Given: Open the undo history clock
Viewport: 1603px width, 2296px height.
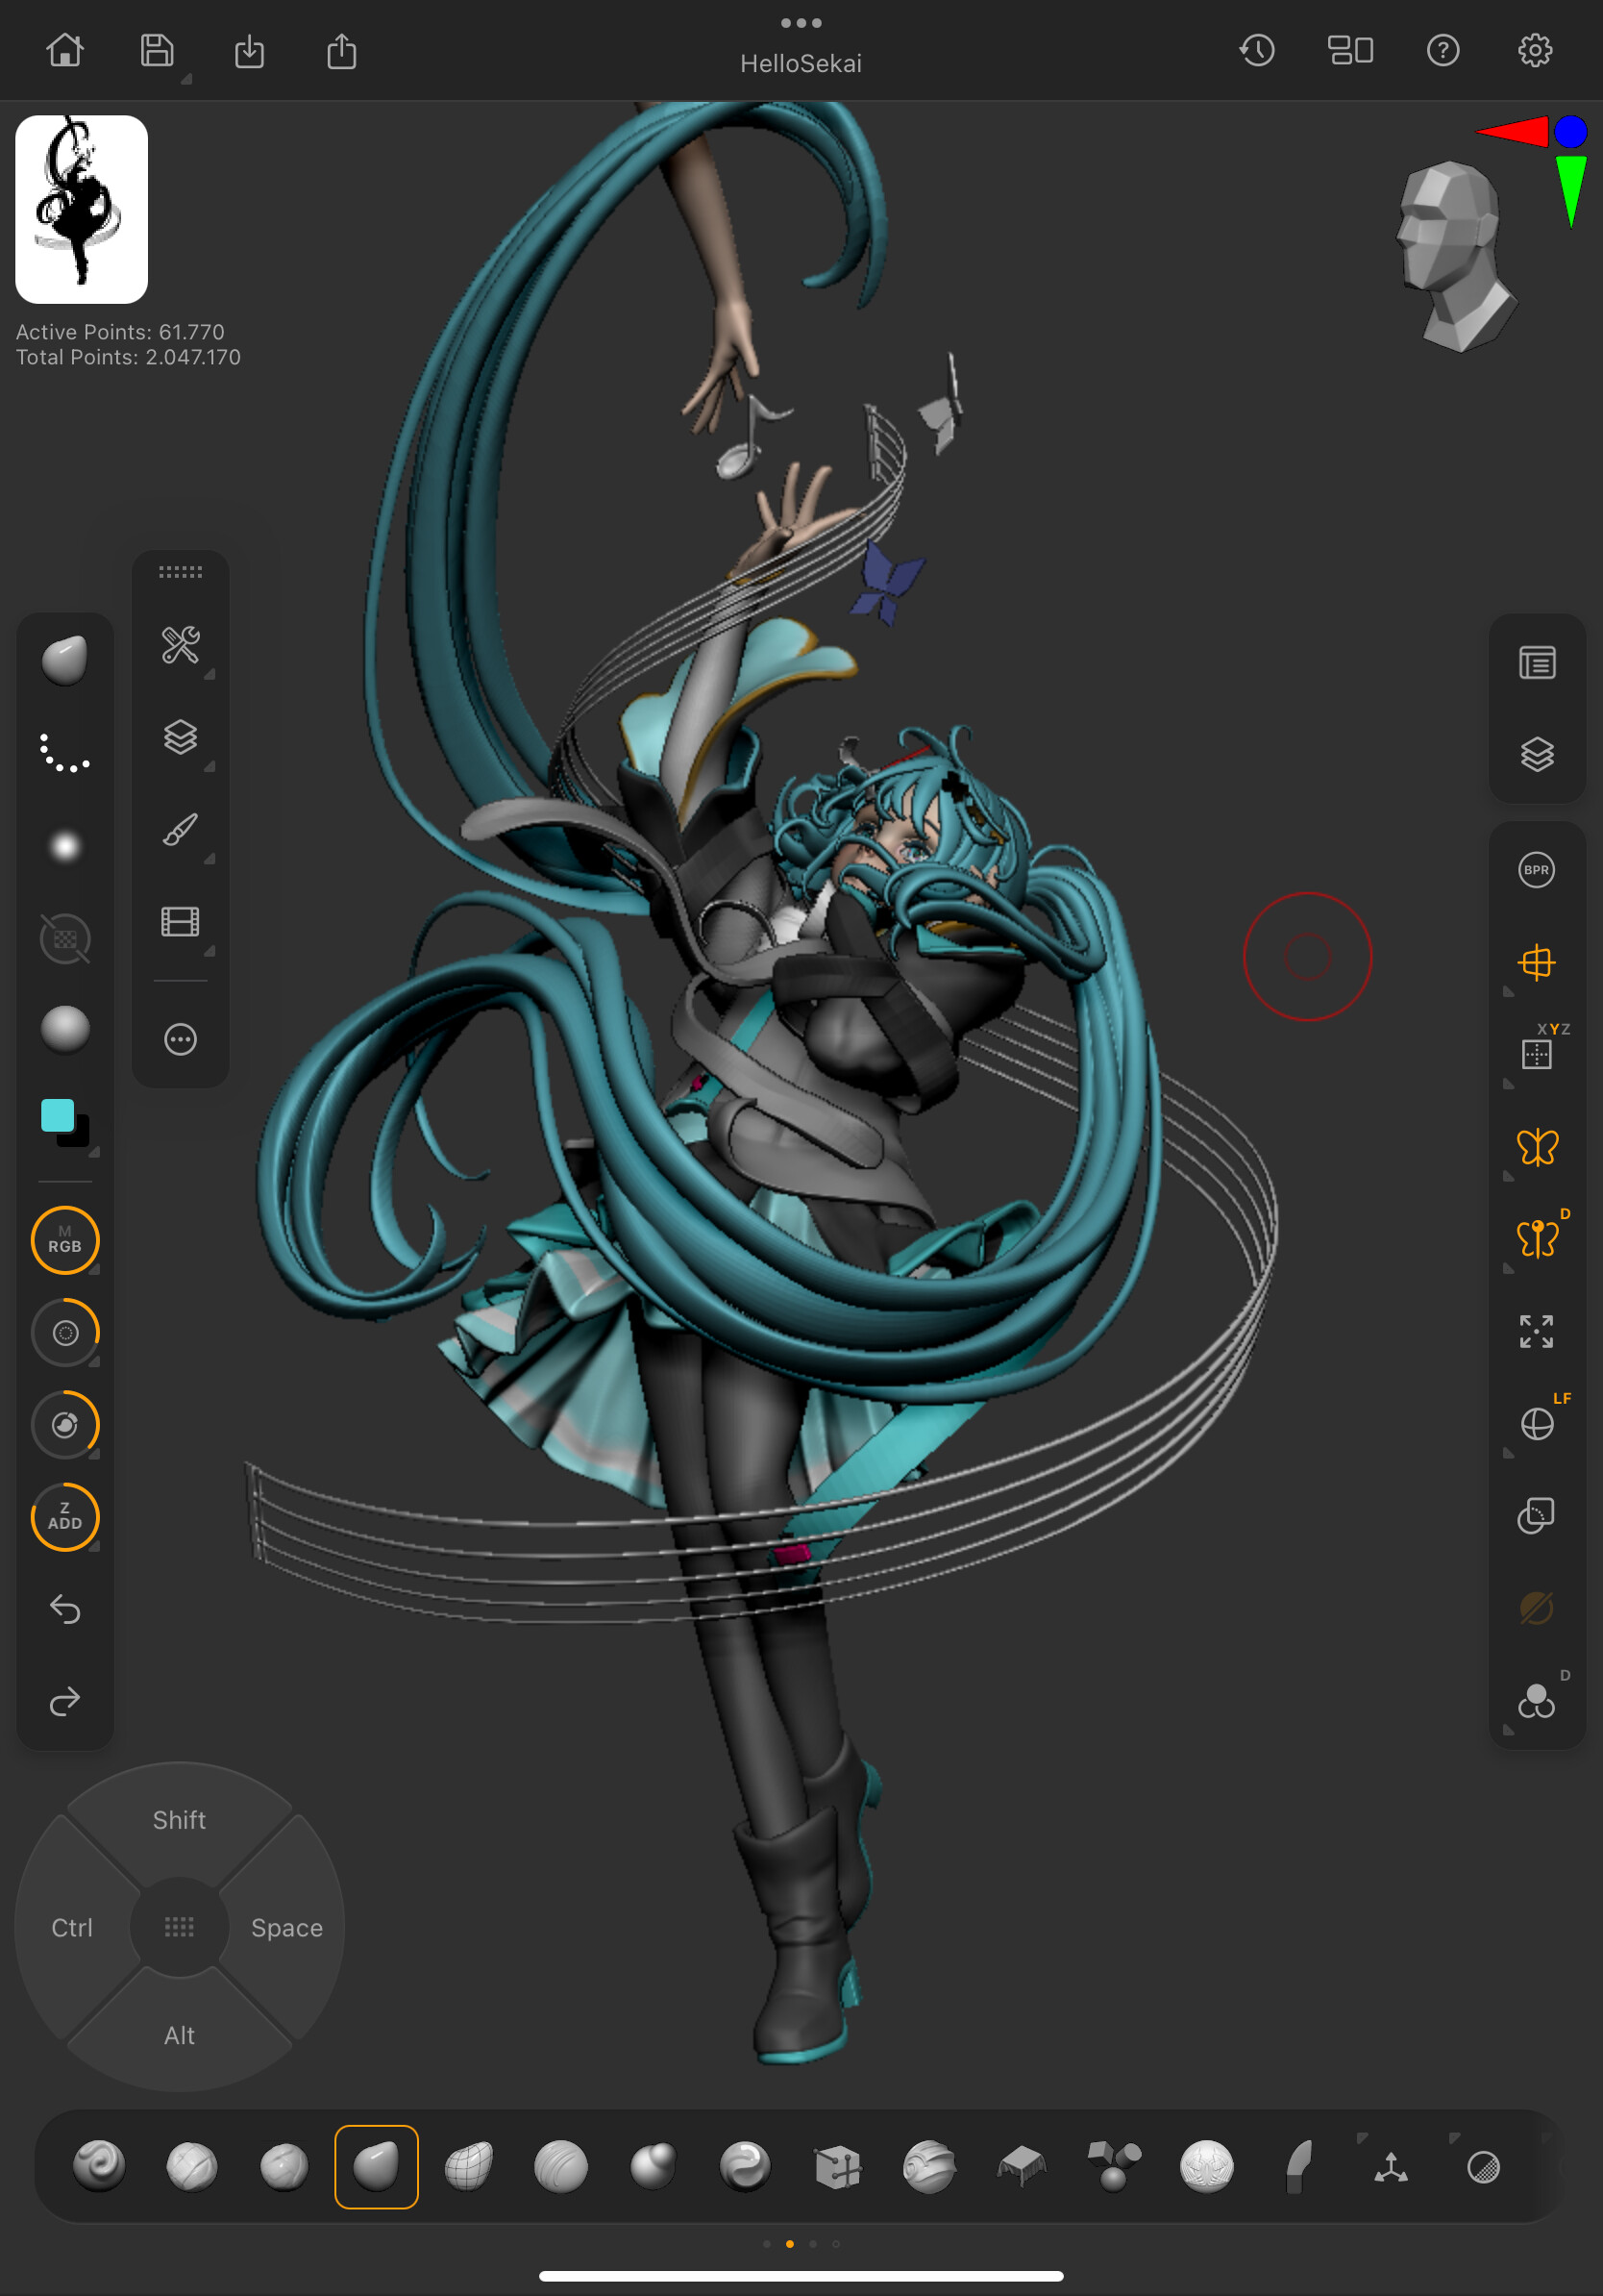Looking at the screenshot, I should pos(1257,50).
